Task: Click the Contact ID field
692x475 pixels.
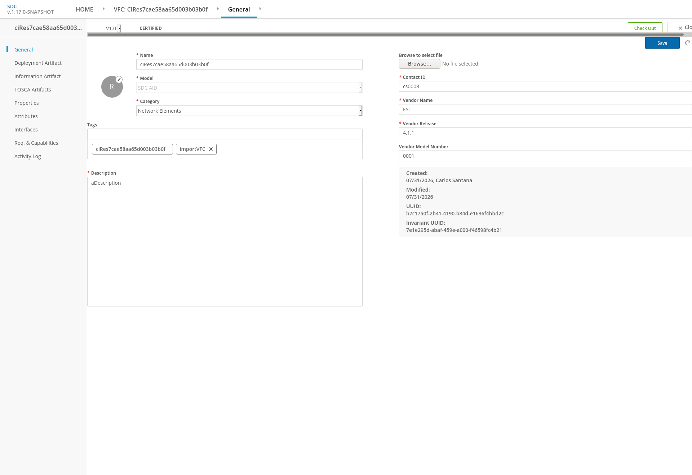Action: click(x=545, y=86)
